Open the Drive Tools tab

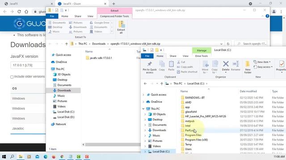(x=202, y=56)
